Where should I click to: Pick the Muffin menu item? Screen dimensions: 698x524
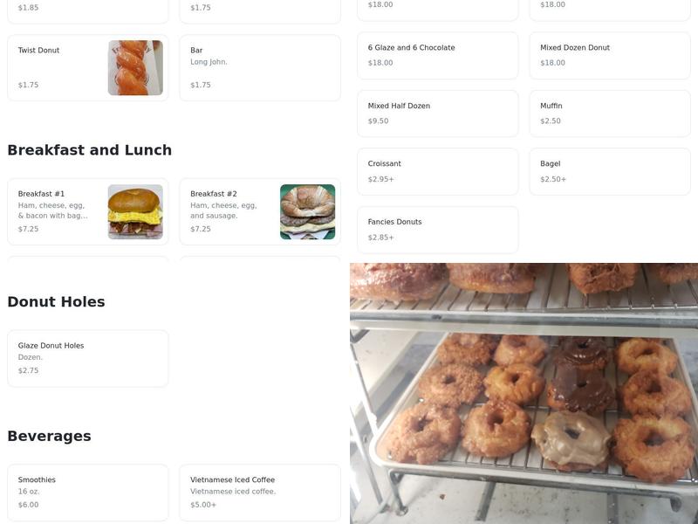coord(610,114)
